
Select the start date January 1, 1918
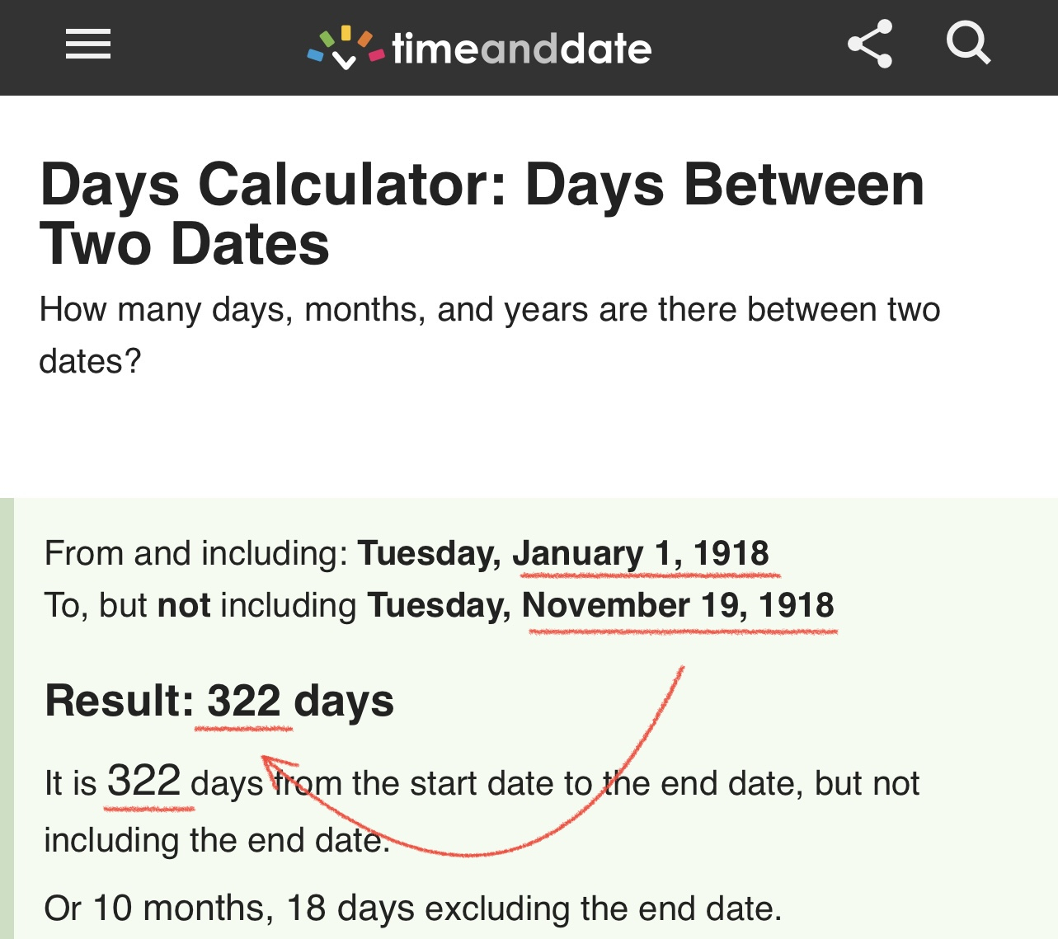click(x=641, y=553)
